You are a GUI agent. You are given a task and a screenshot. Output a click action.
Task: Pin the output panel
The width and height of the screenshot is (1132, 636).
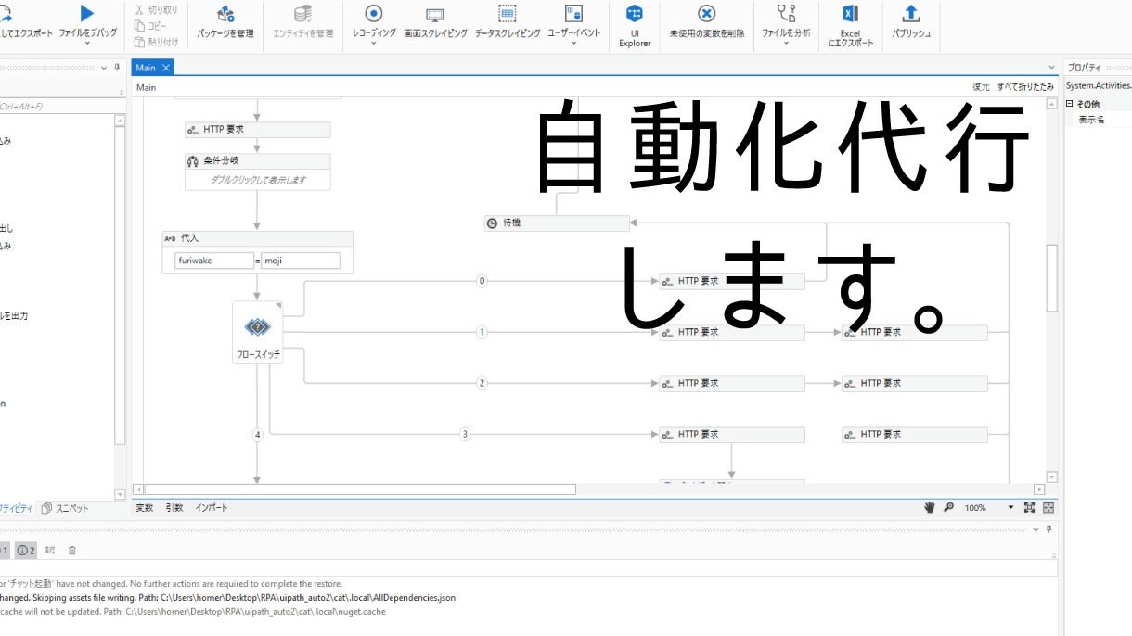pos(1051,528)
